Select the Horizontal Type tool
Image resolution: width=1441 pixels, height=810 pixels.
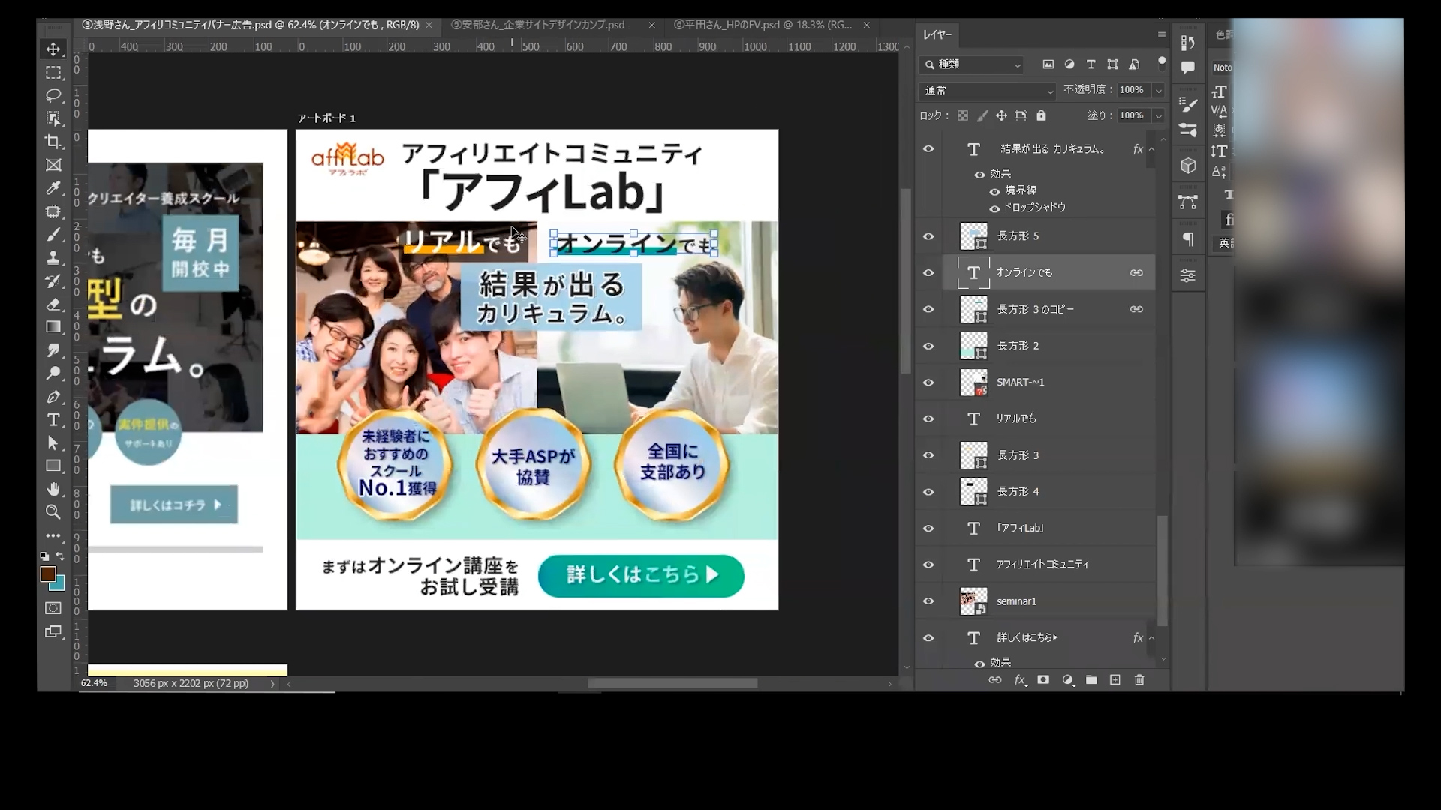point(53,420)
